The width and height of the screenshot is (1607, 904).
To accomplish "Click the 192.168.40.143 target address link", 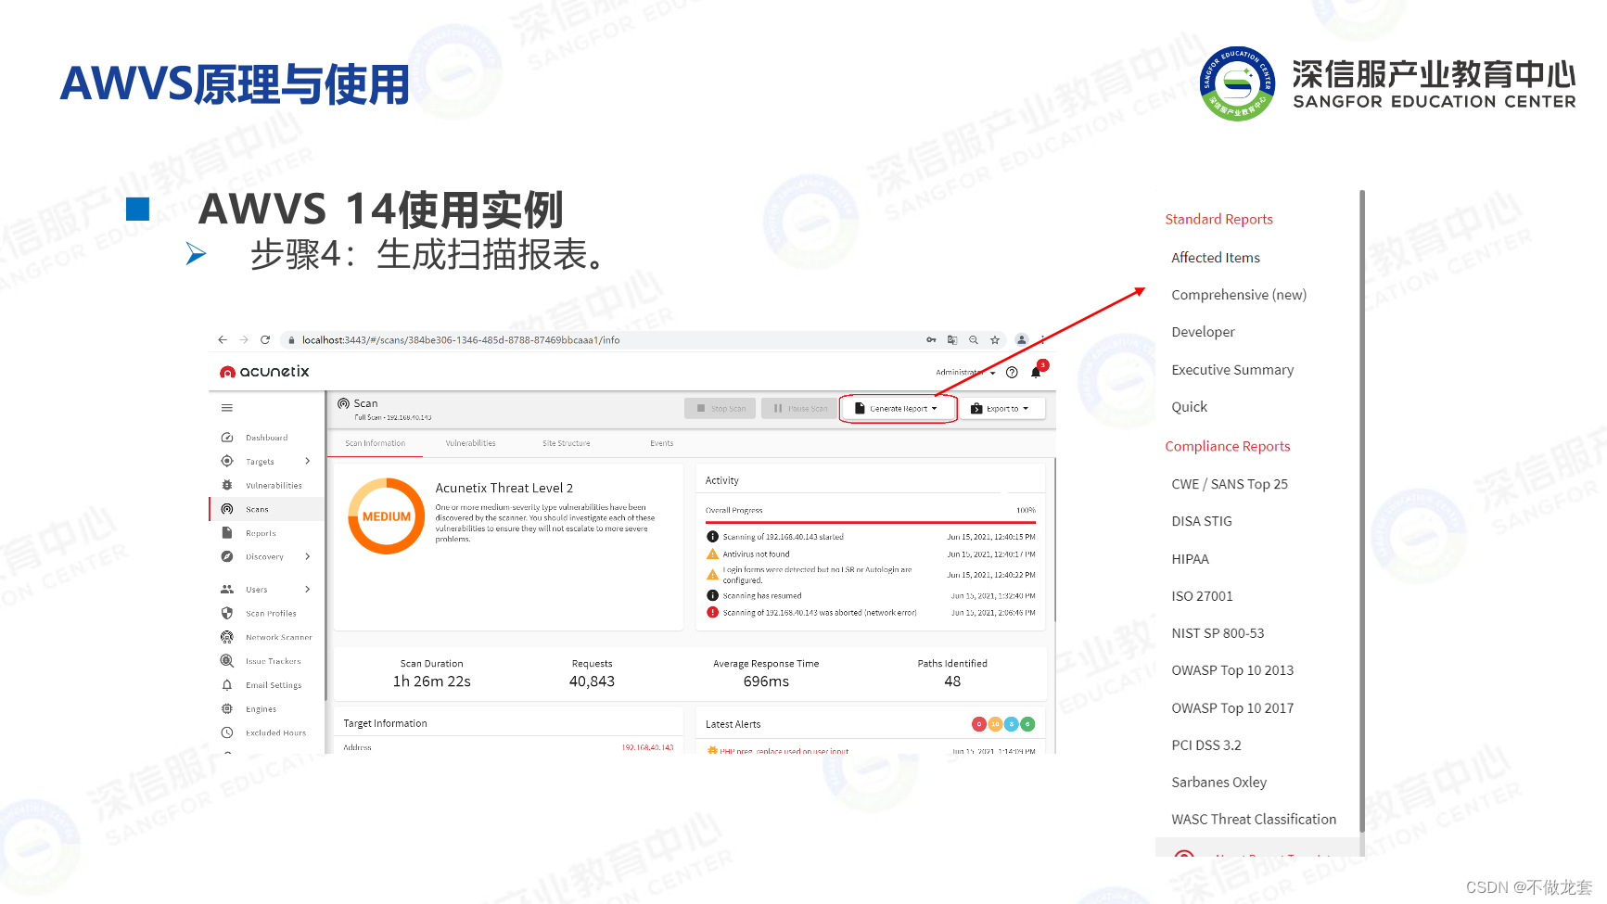I will click(647, 747).
